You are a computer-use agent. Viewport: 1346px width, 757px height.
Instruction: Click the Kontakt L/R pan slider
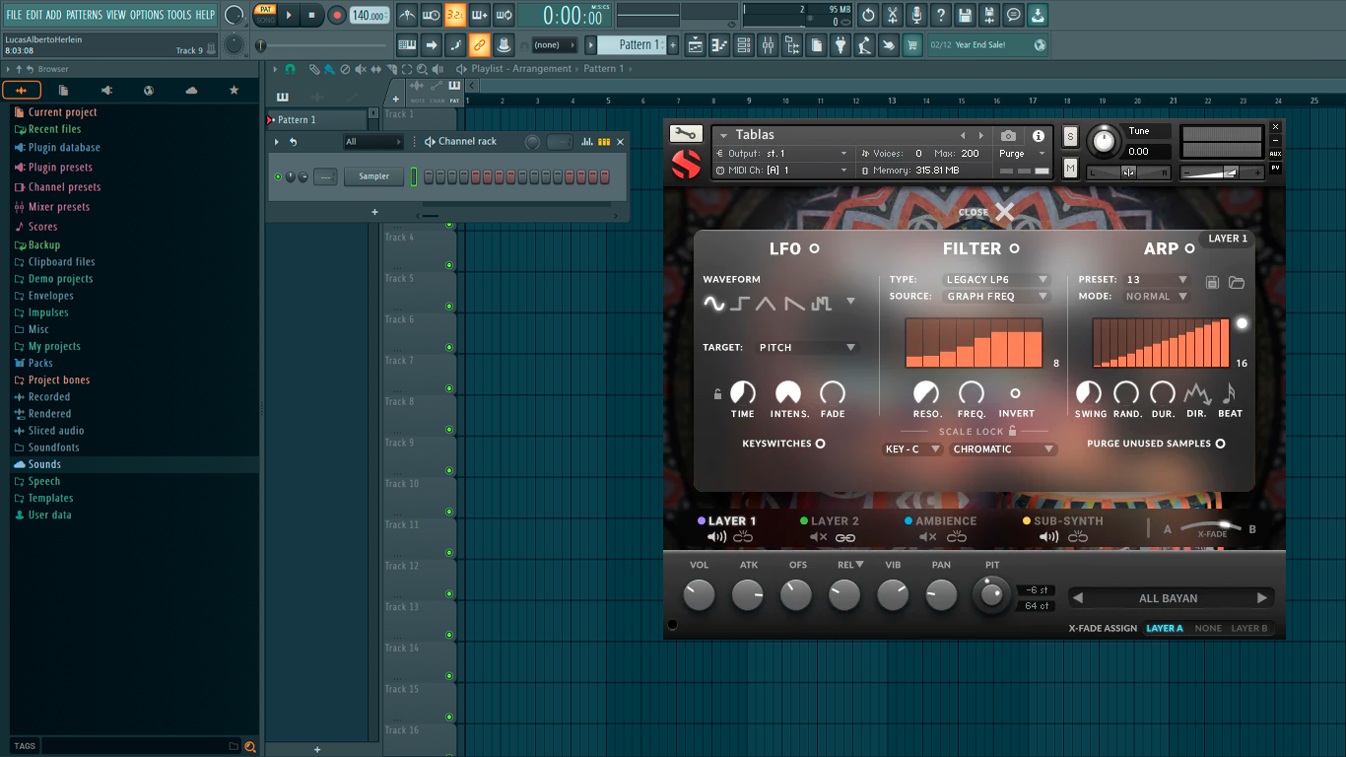pos(1128,172)
